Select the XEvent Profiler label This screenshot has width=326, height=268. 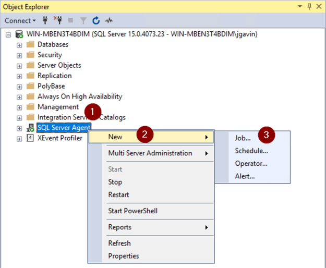pos(60,138)
